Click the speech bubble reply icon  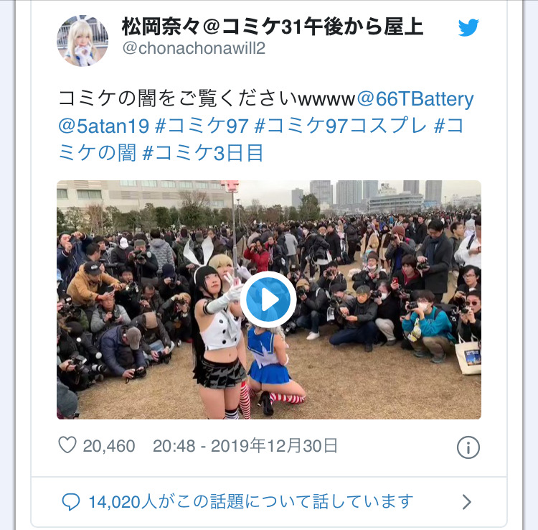tap(71, 501)
